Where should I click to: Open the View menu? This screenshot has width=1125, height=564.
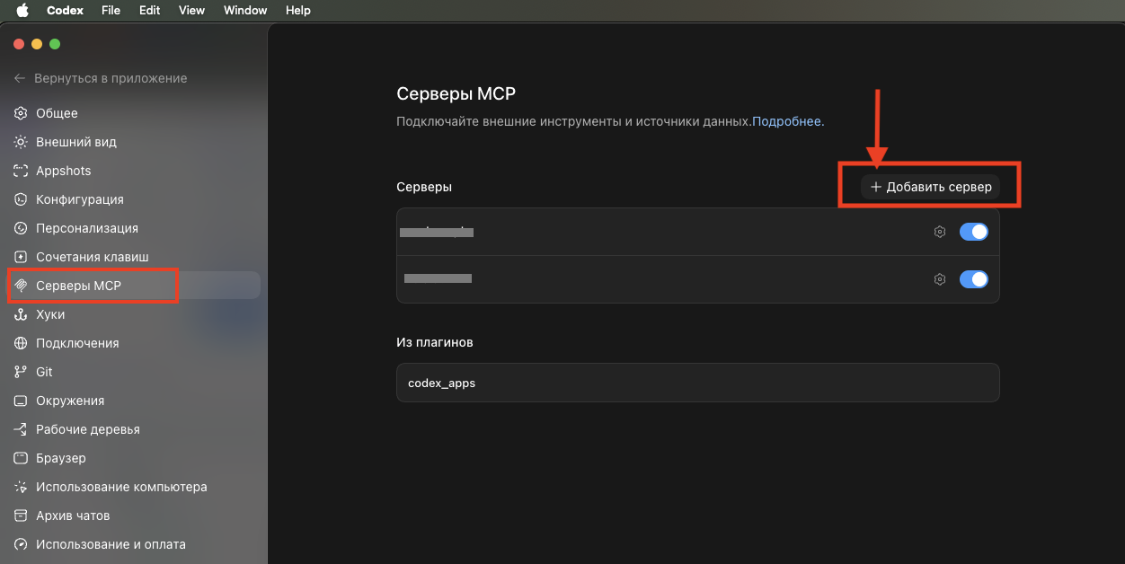pyautogui.click(x=192, y=11)
